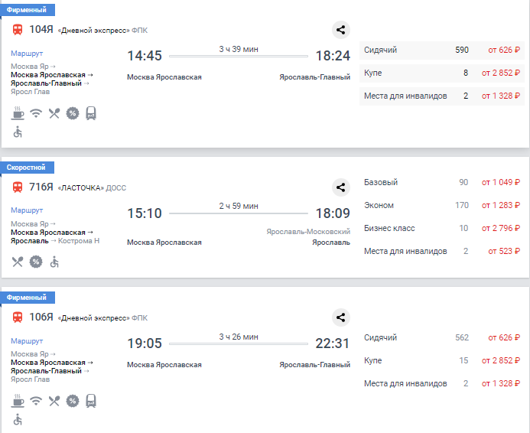Share the 716Я Ласточка train

point(341,187)
